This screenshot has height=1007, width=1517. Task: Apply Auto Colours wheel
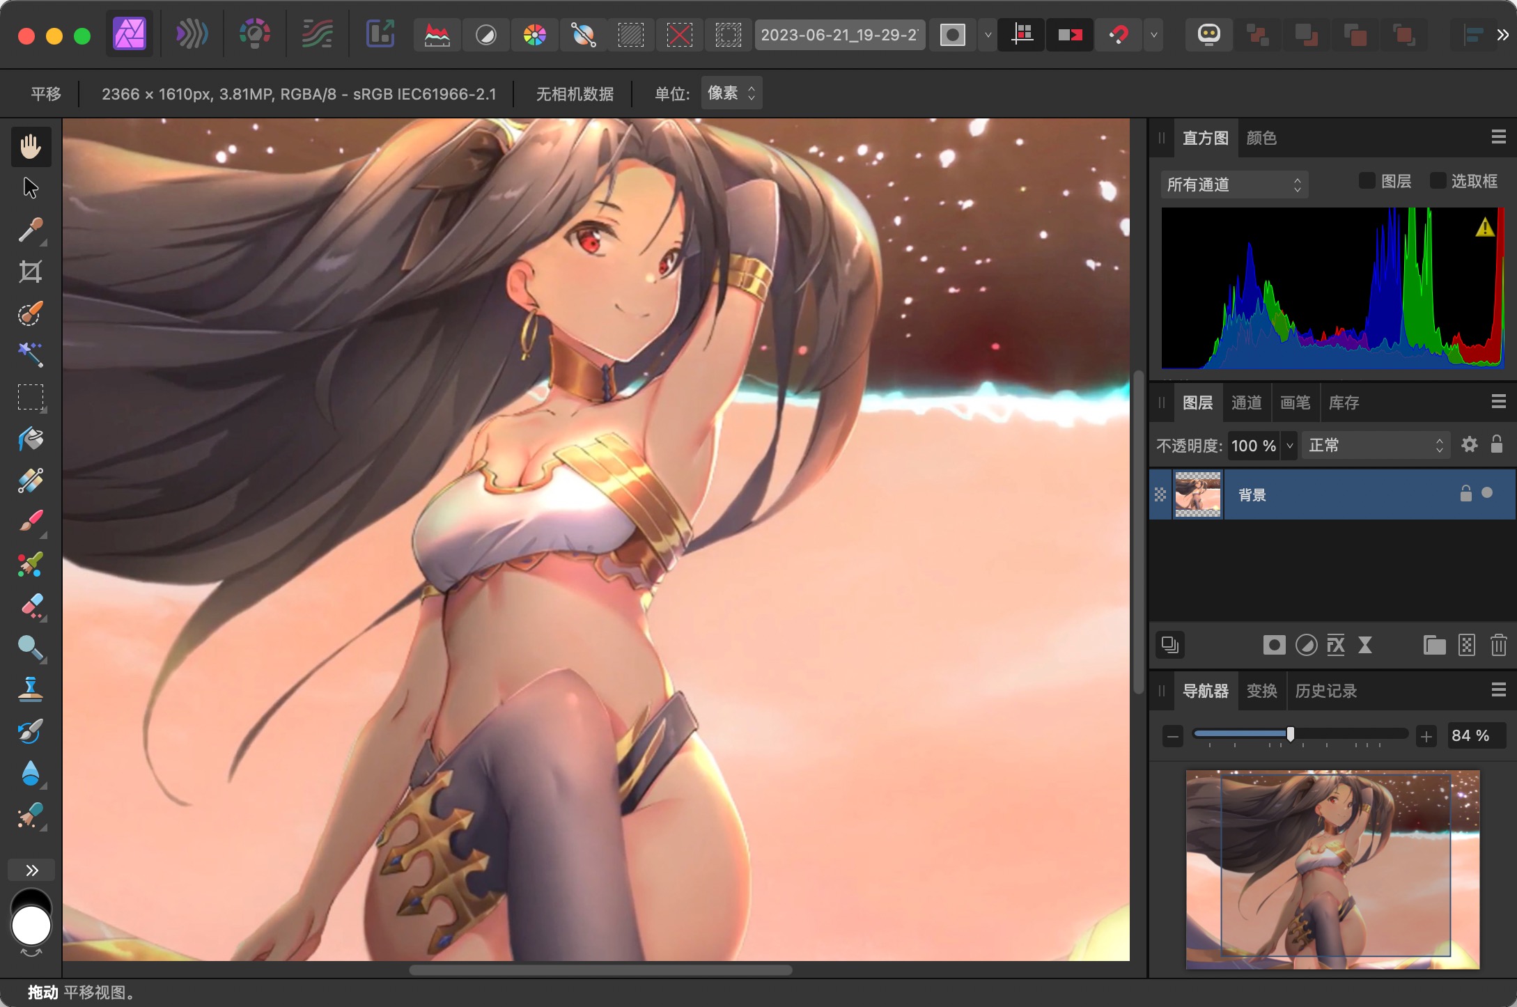(x=535, y=35)
